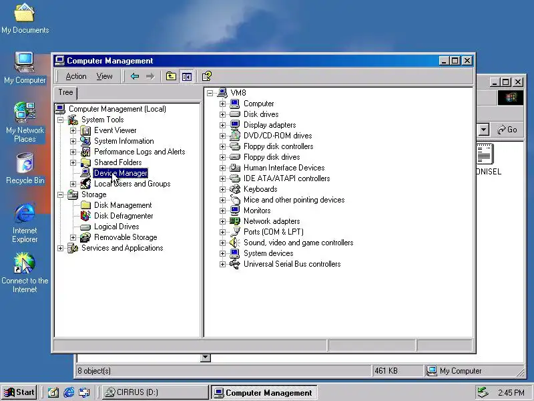534x401 pixels.
Task: Select the Removable Storage icon
Action: pos(85,237)
